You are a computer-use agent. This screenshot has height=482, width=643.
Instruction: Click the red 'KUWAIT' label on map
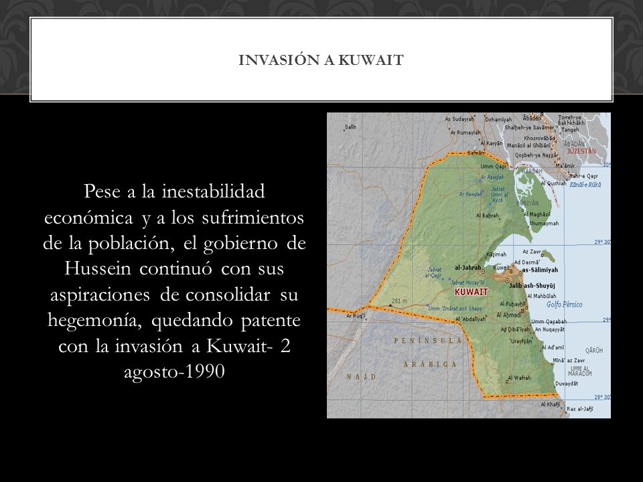click(x=471, y=292)
